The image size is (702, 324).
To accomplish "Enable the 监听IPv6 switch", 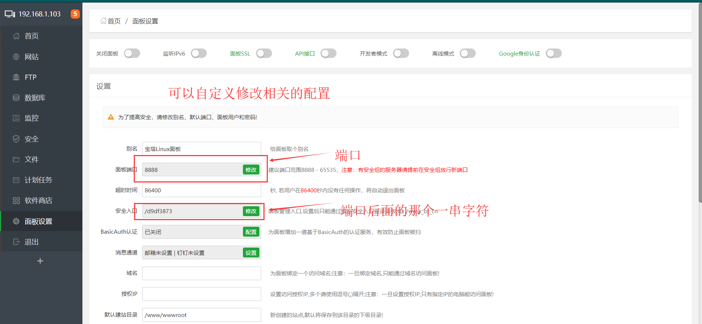I will 199,53.
